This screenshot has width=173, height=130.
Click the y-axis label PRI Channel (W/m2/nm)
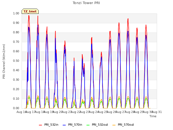[4, 61]
